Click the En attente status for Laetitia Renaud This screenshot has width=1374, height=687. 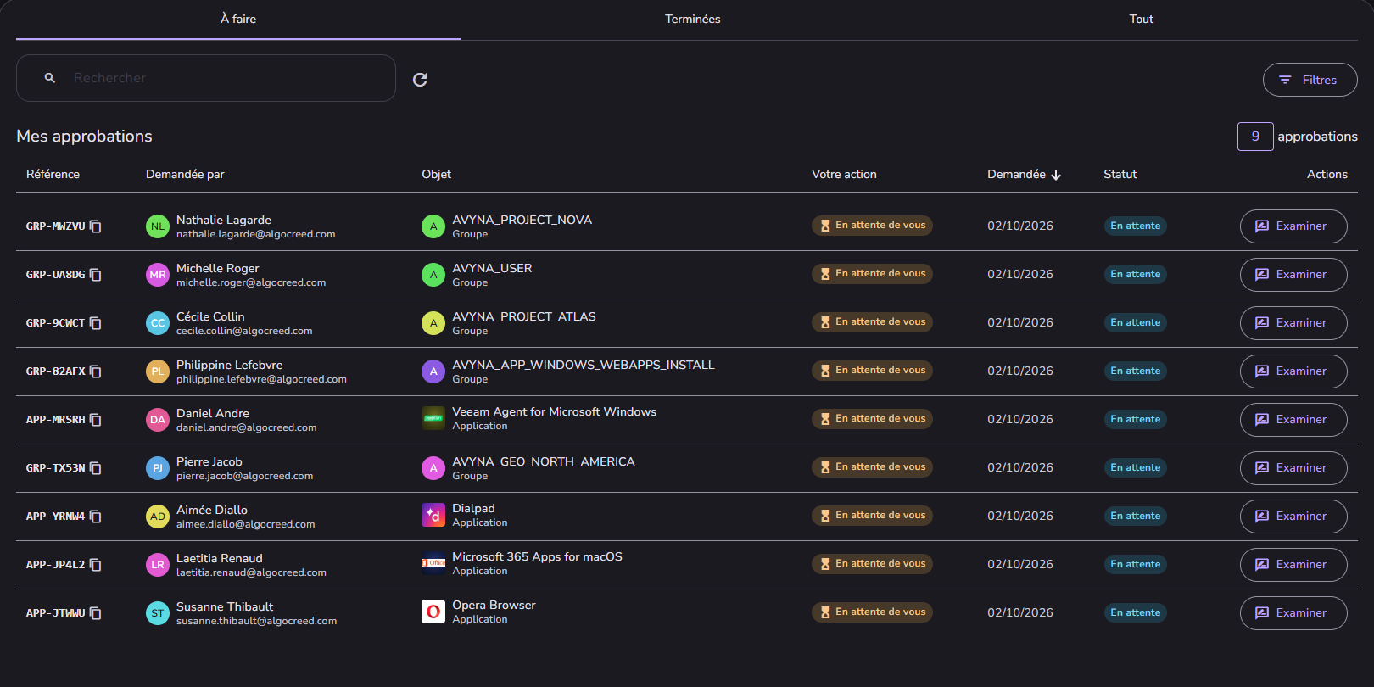pos(1136,564)
